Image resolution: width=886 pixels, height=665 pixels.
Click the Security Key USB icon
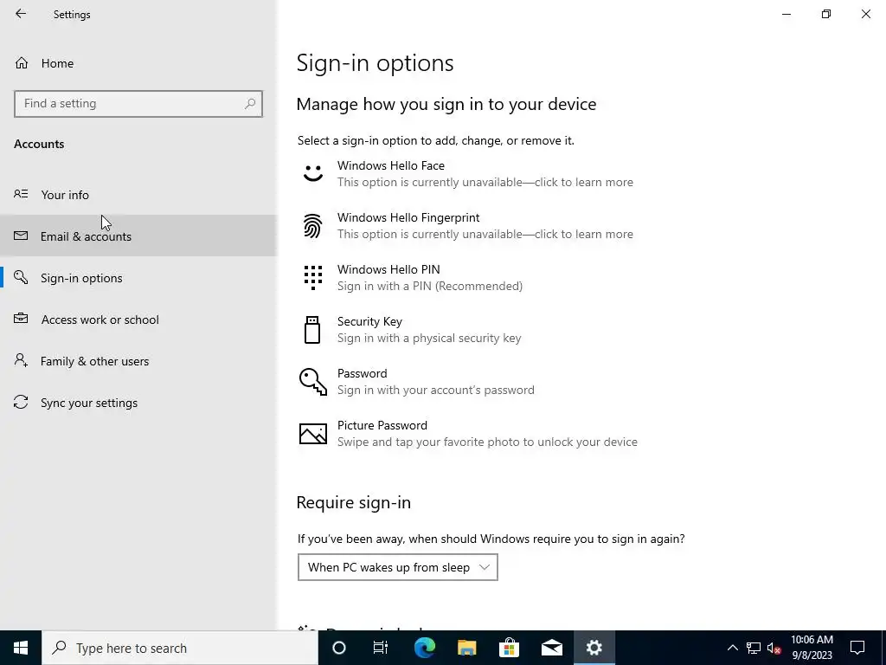tap(312, 330)
